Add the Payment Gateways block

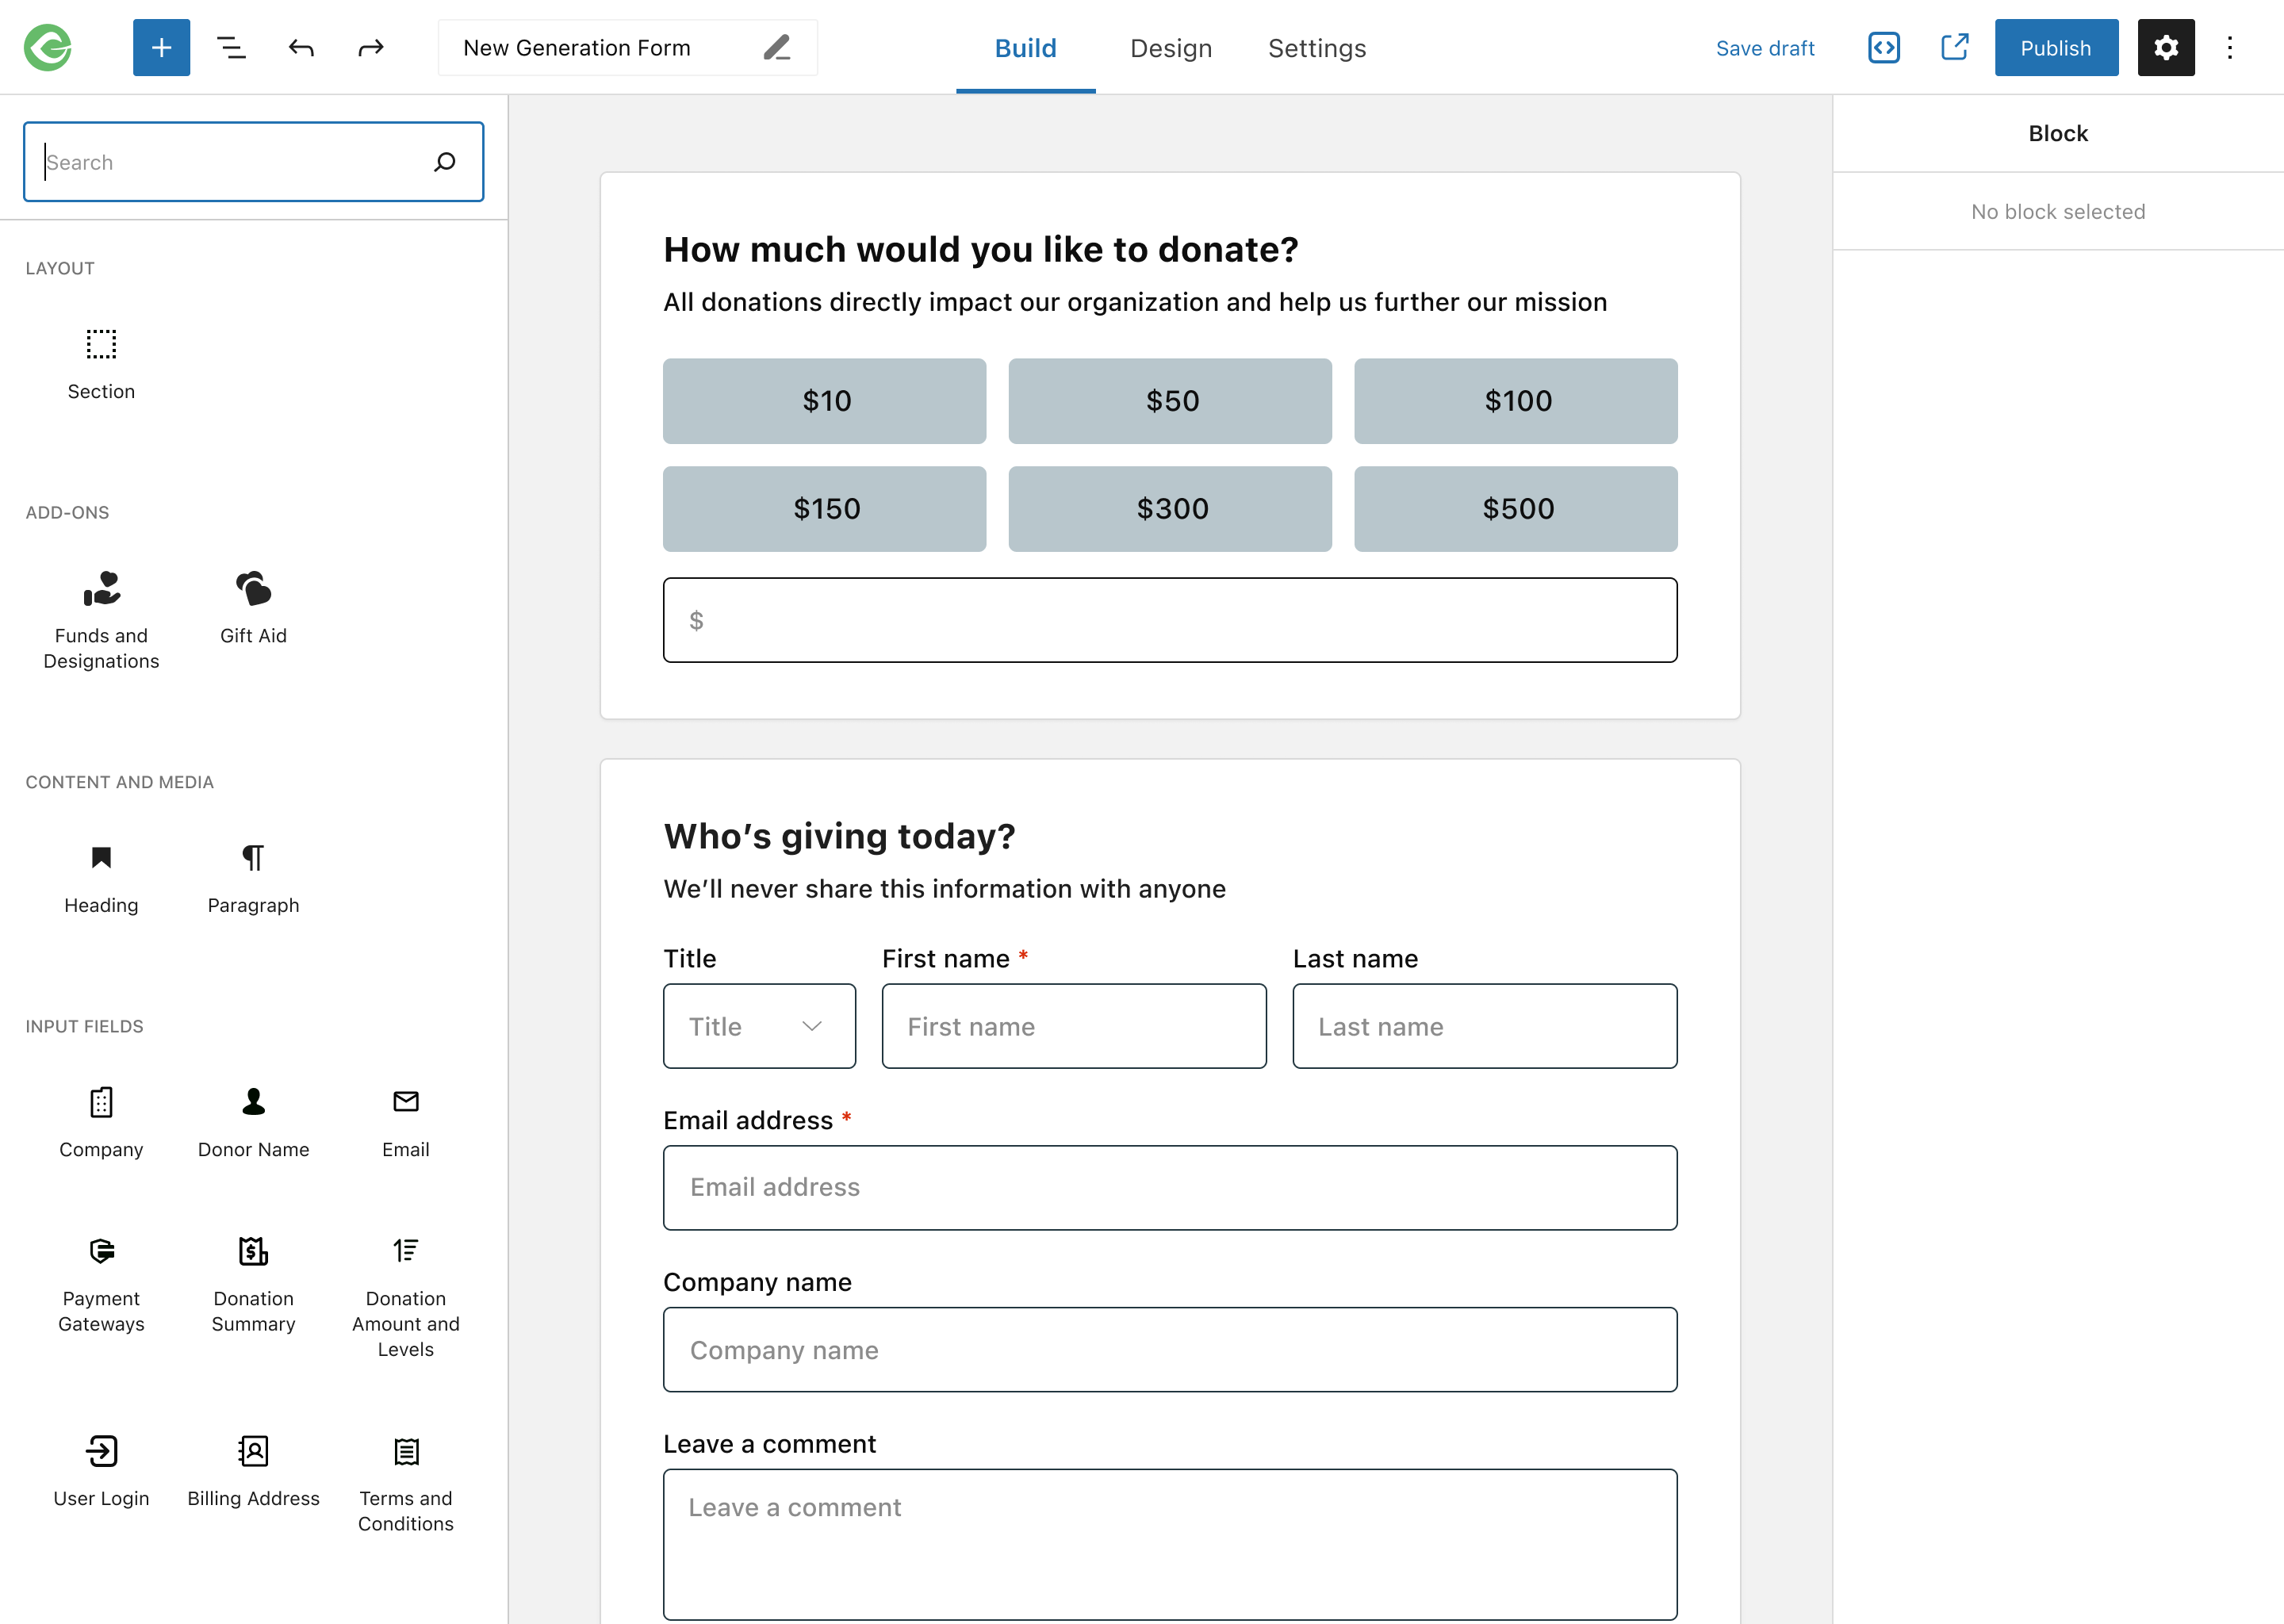point(101,1284)
